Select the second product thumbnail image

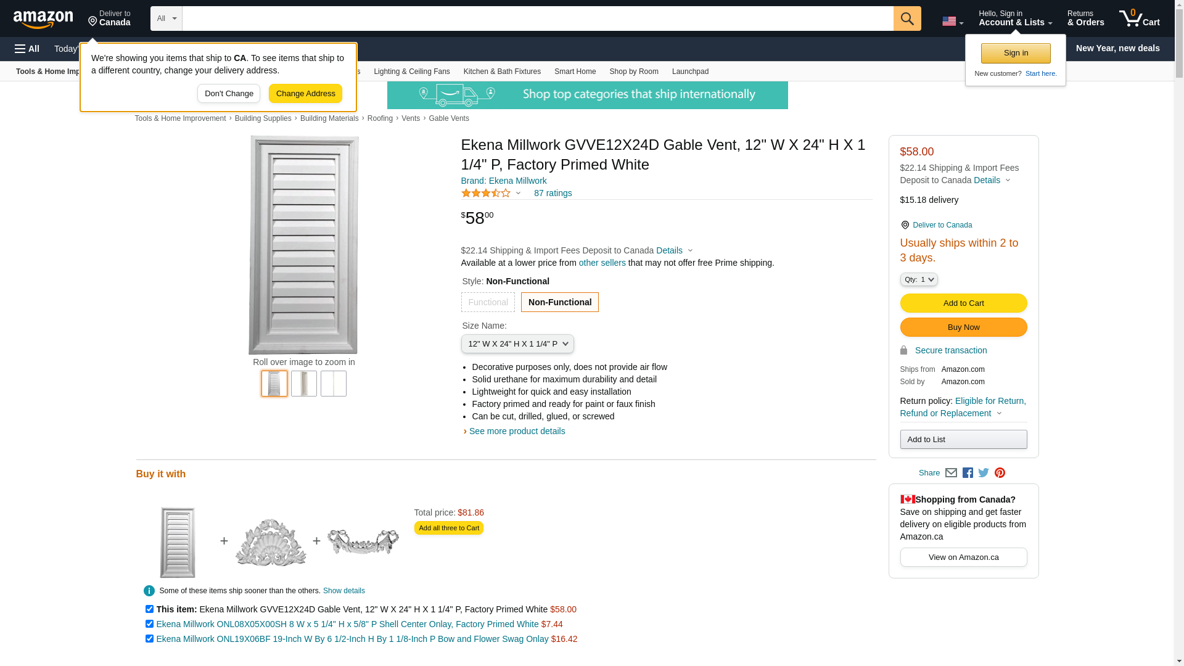pos(304,384)
